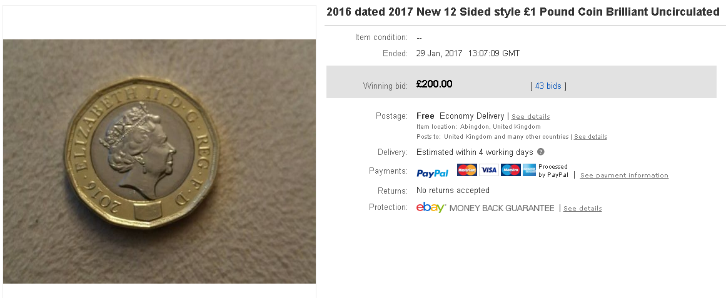The width and height of the screenshot is (726, 298).
Task: Open the 43 bids link
Action: click(548, 86)
